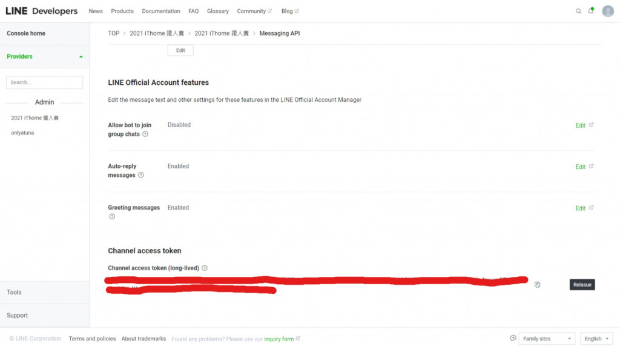620x349 pixels.
Task: Click the LINE Developers logo
Action: (42, 11)
